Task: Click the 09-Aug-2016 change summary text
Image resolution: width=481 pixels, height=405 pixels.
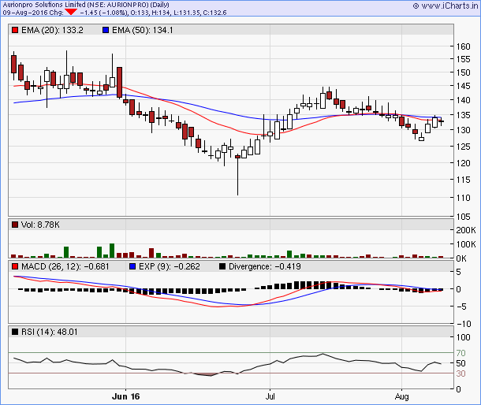Action: click(114, 13)
